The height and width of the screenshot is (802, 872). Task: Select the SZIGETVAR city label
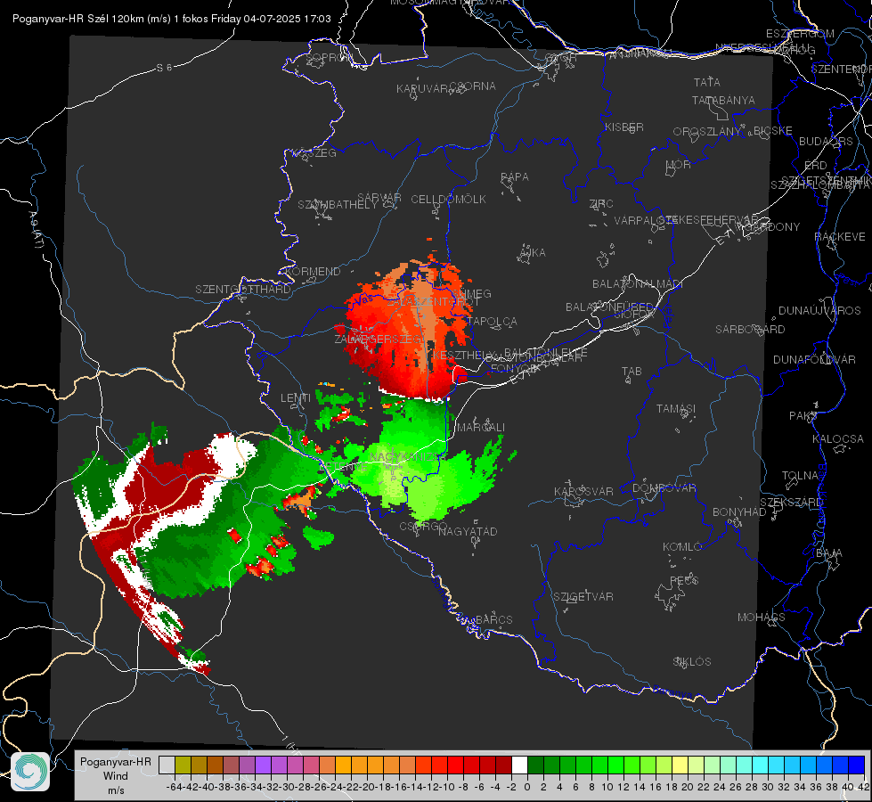pos(583,597)
